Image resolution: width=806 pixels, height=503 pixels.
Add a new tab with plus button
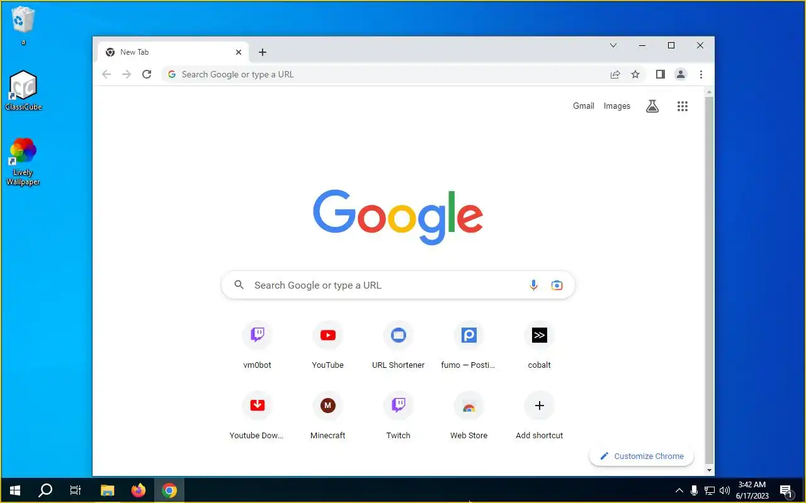[263, 52]
